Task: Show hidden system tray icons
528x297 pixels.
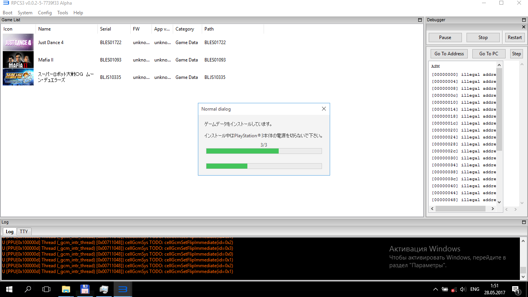Action: pyautogui.click(x=436, y=289)
